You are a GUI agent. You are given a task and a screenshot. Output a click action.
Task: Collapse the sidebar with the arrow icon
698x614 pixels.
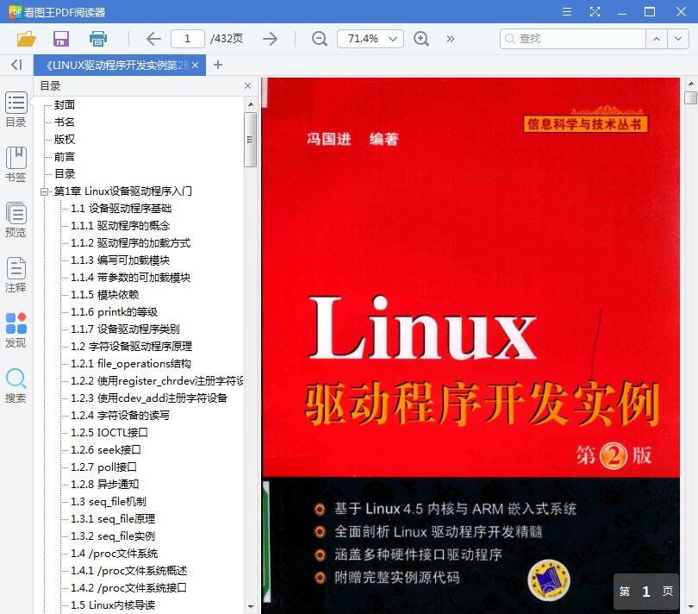(16, 65)
